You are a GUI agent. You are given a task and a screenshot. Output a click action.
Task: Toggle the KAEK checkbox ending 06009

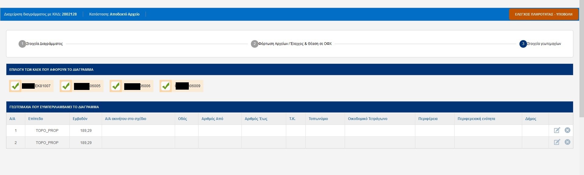click(166, 86)
